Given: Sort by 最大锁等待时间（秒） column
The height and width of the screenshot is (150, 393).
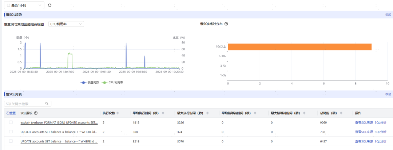Looking at the screenshot, I should coord(304,113).
